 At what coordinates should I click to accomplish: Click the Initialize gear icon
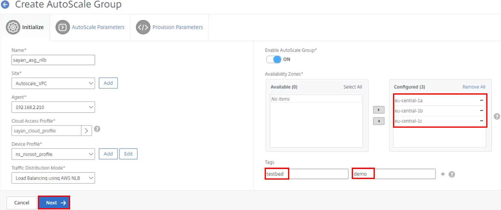(13, 27)
